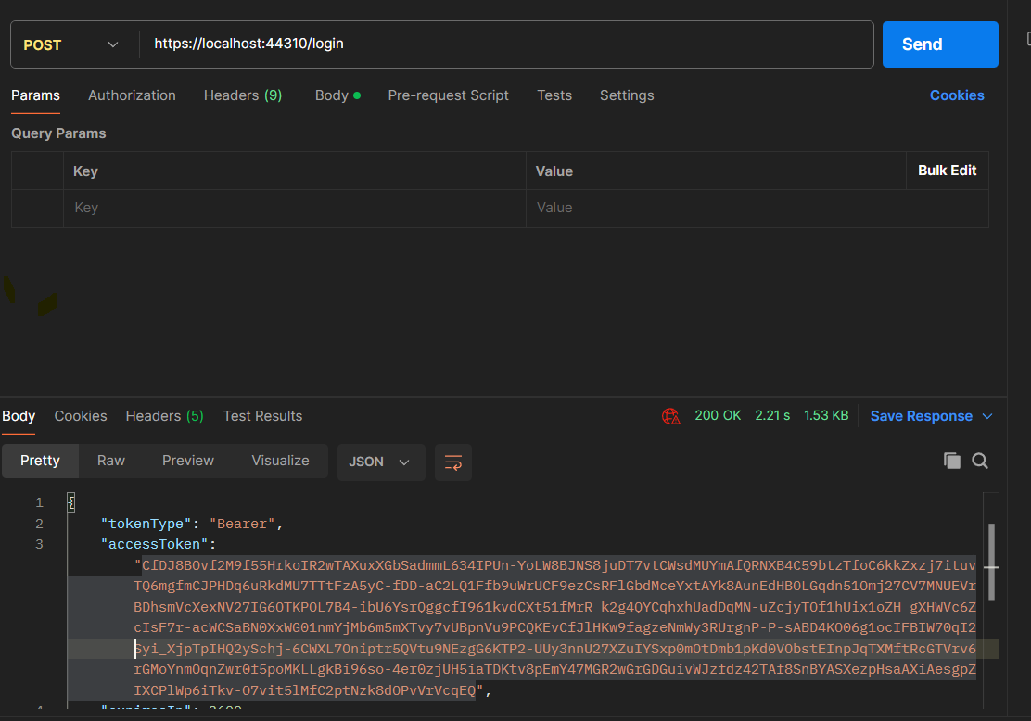Switch response view to Raw
The height and width of the screenshot is (721, 1031).
point(111,461)
